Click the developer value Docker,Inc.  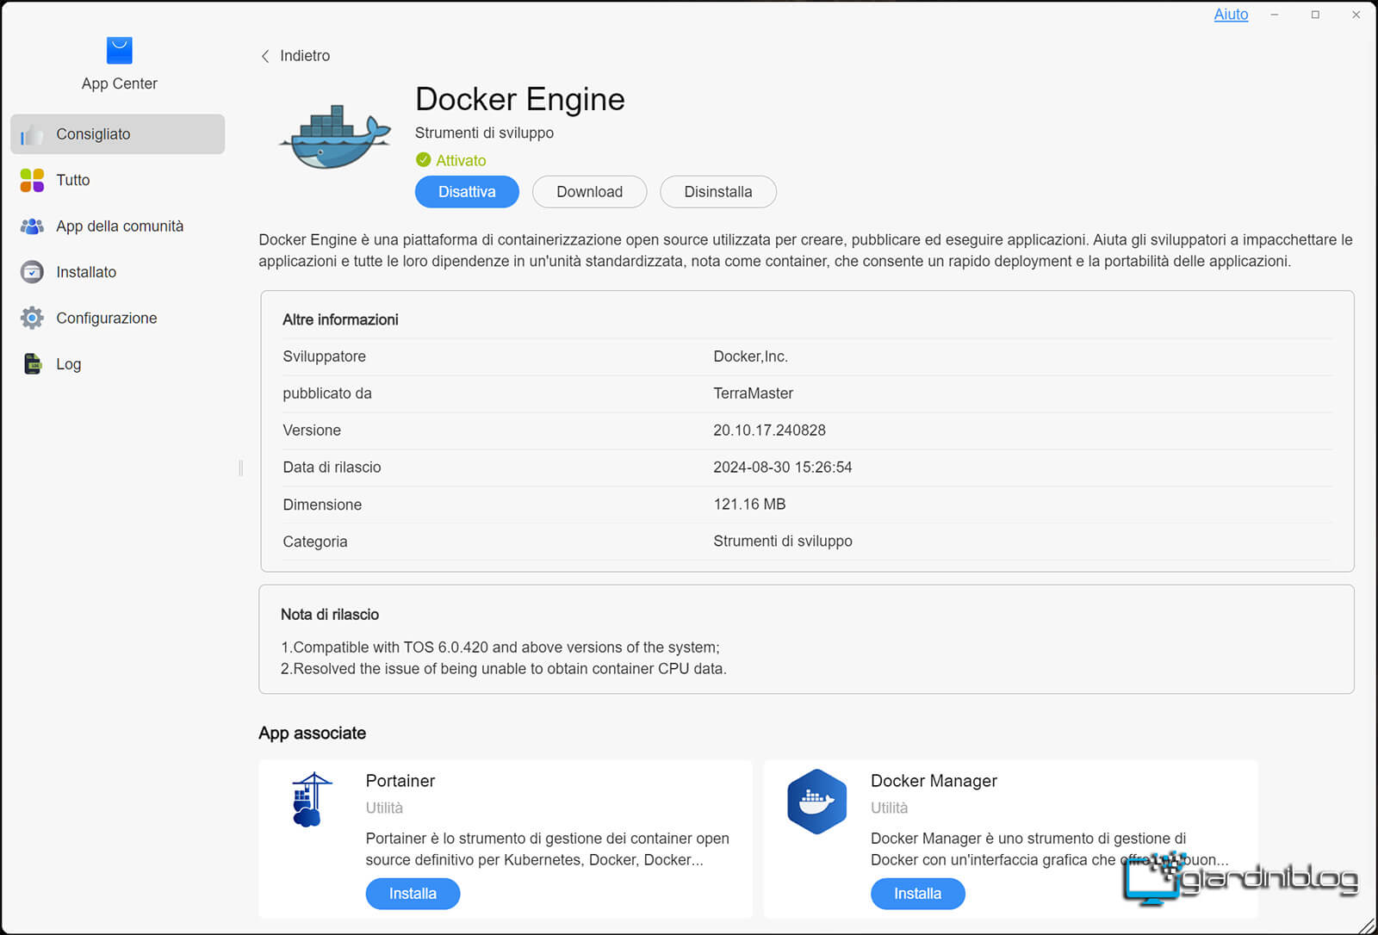click(750, 356)
